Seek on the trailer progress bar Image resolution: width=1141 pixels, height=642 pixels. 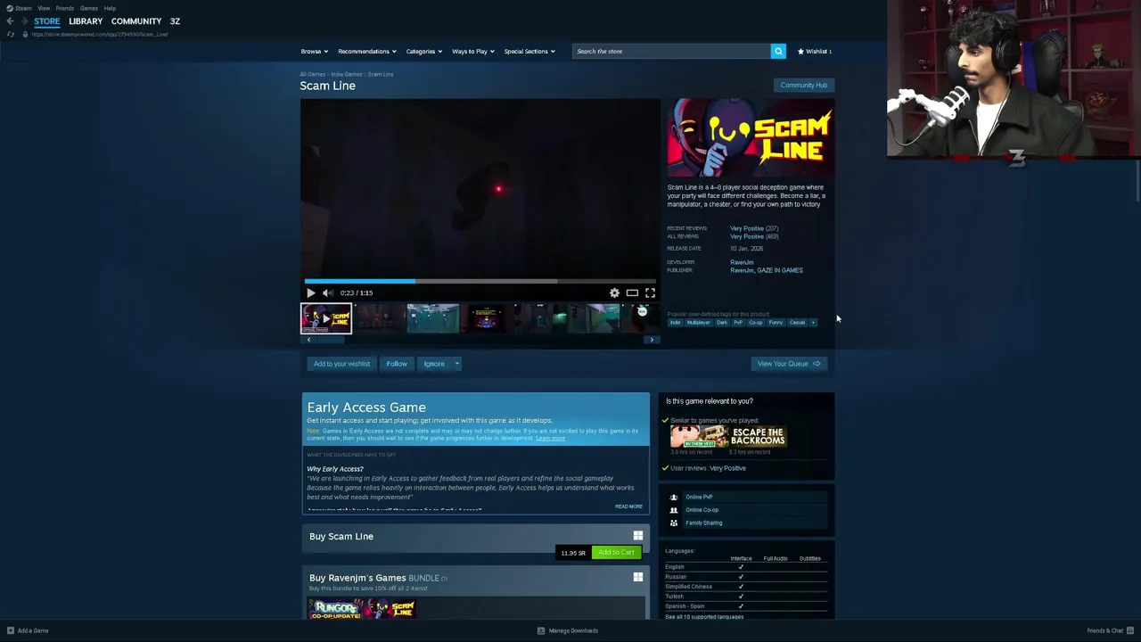(x=480, y=281)
